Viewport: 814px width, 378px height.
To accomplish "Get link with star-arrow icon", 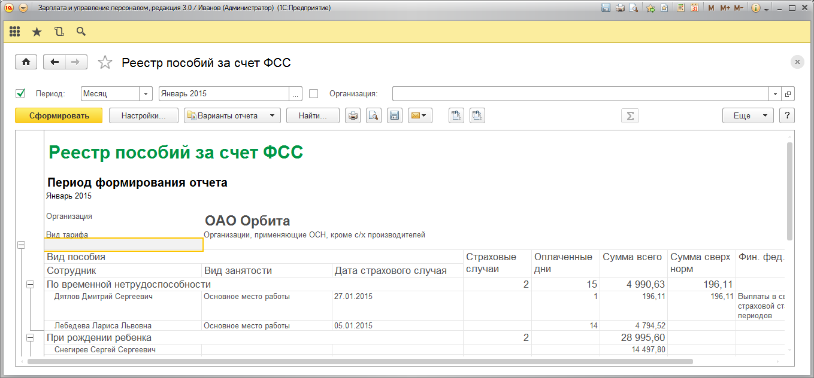I will click(650, 8).
